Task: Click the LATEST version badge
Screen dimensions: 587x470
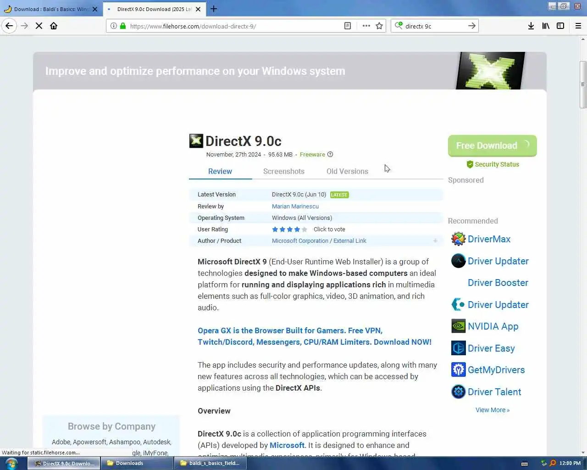Action: click(339, 195)
